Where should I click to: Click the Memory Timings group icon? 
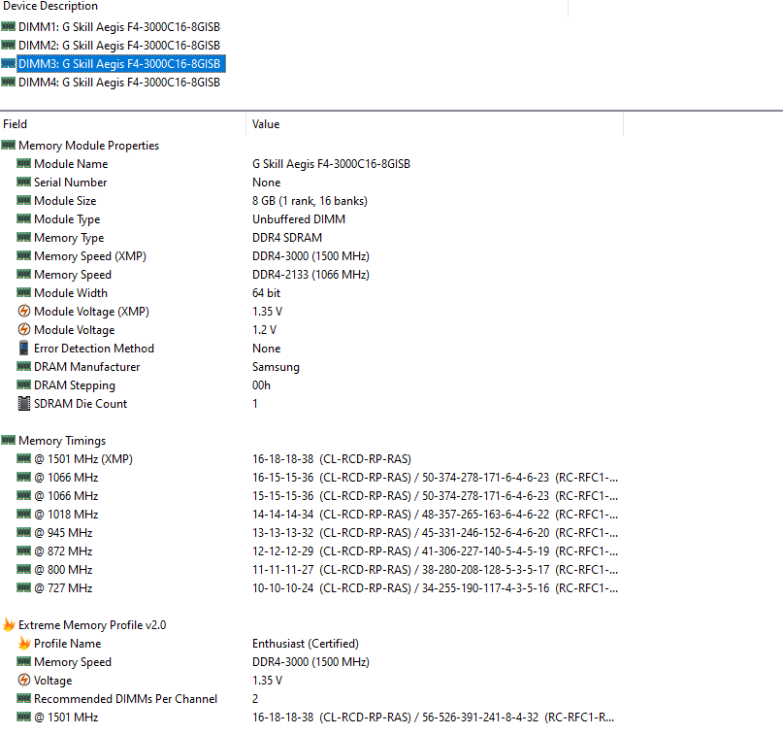click(8, 441)
